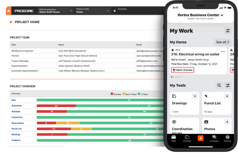238x159 pixels.
Task: Click the Favorites star icon
Action: click(x=114, y=11)
